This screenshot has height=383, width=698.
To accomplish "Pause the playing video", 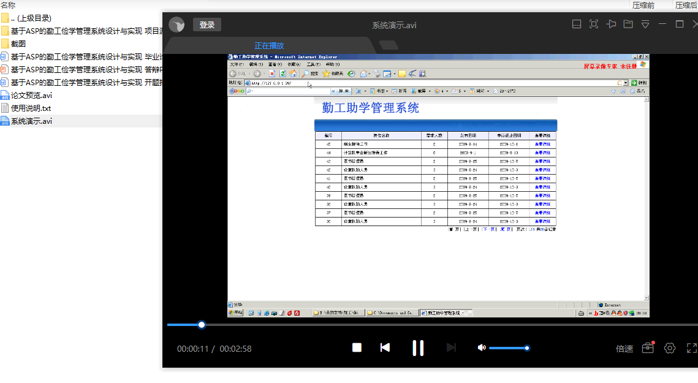I will click(418, 348).
